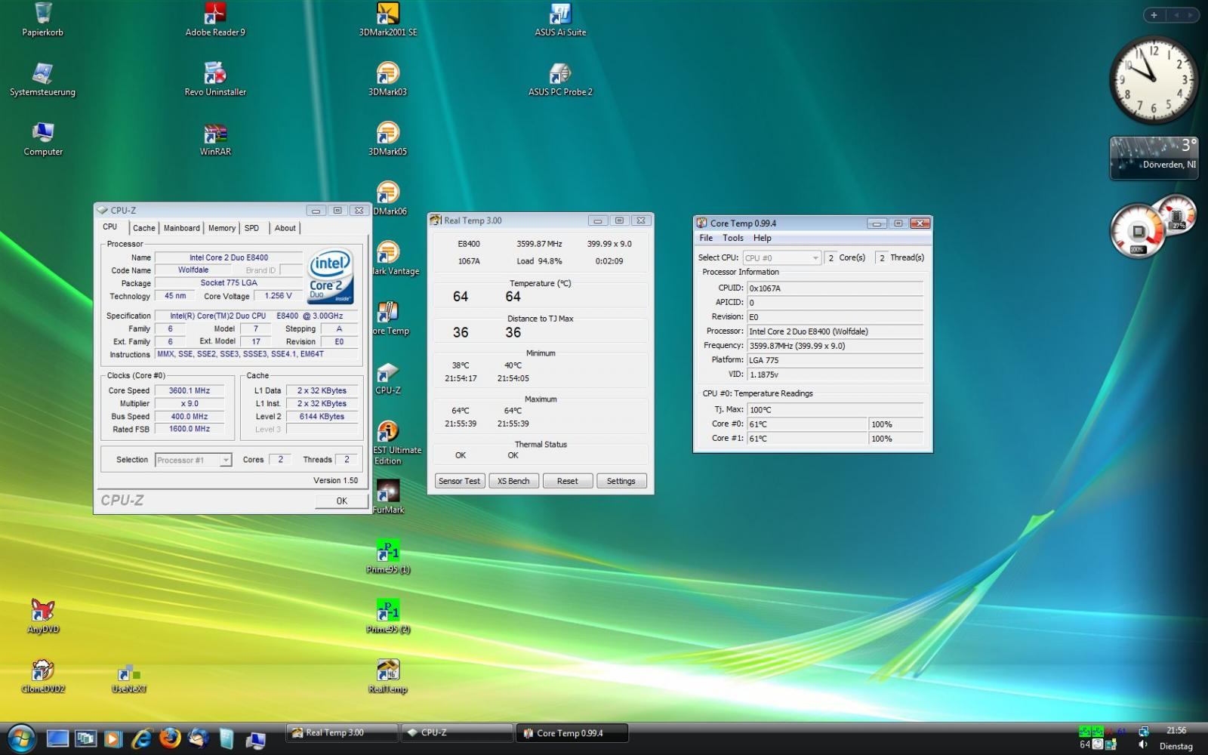Click Sensor Test in Real Temp
Image resolution: width=1208 pixels, height=755 pixels.
click(x=459, y=481)
